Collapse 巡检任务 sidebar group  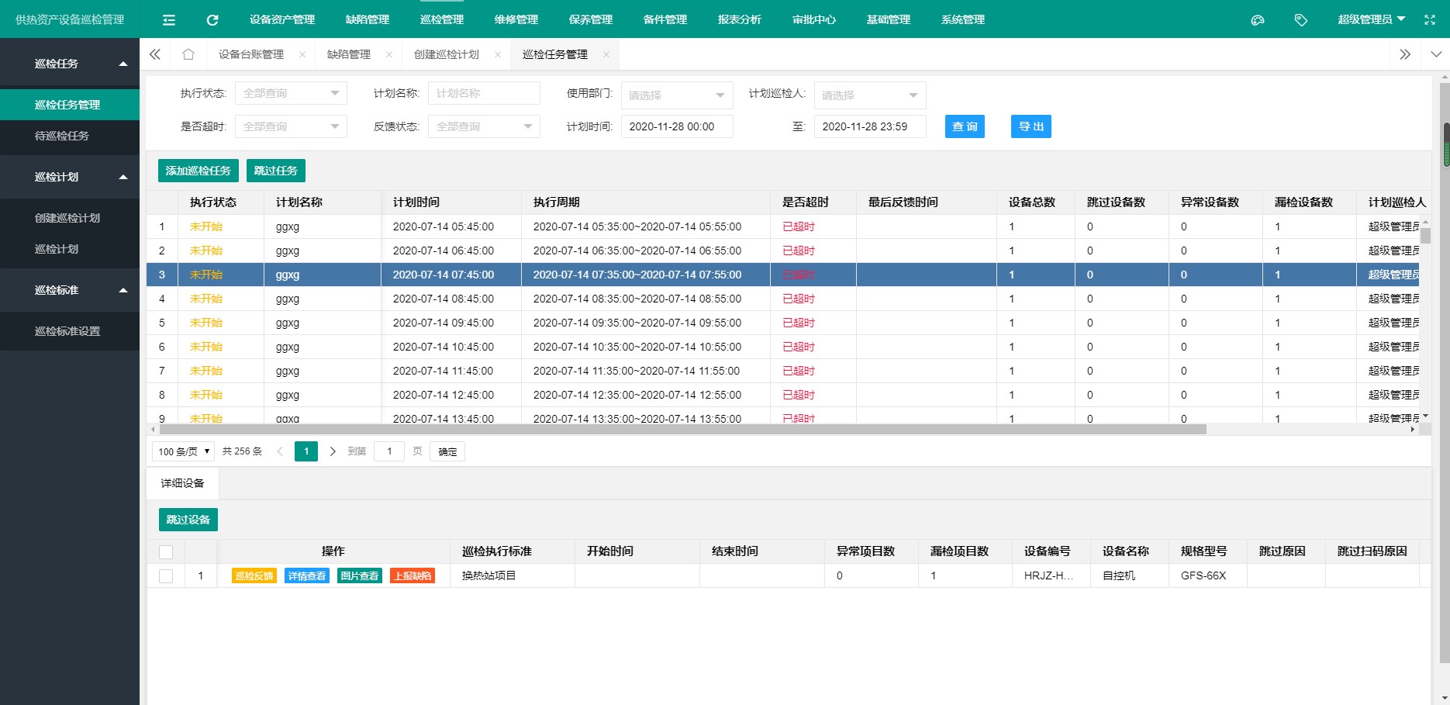click(70, 64)
